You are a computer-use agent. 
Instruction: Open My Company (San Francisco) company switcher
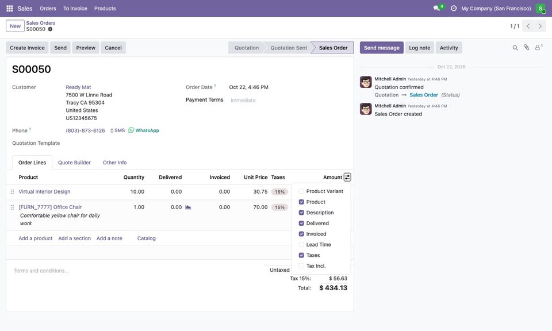coord(496,9)
